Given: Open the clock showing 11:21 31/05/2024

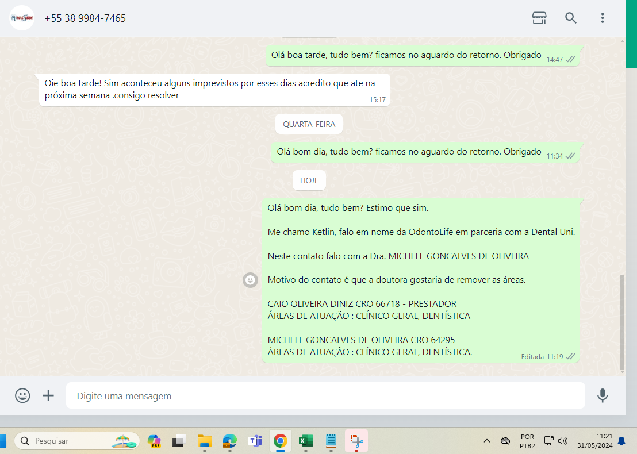Looking at the screenshot, I should pos(595,441).
